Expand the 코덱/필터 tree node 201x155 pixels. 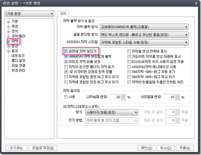coord(8,37)
